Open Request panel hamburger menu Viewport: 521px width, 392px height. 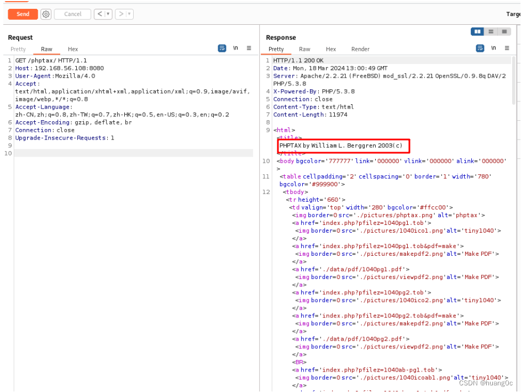[249, 48]
